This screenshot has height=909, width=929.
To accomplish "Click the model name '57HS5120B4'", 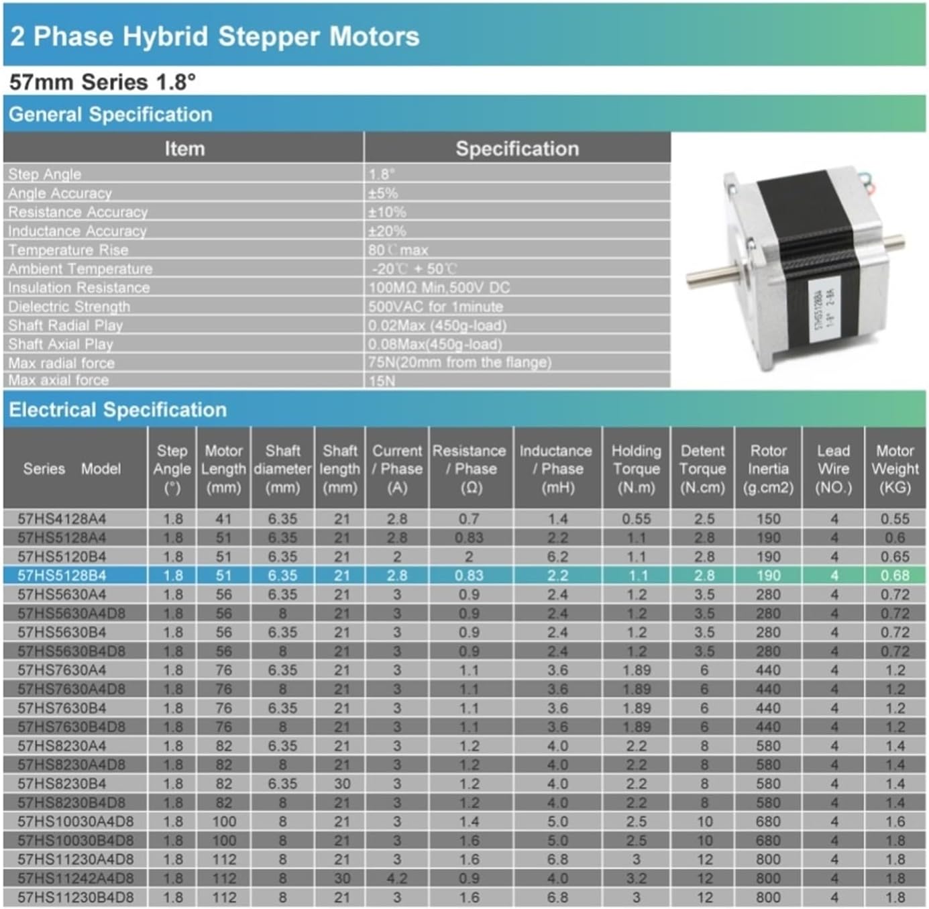I will (x=62, y=557).
